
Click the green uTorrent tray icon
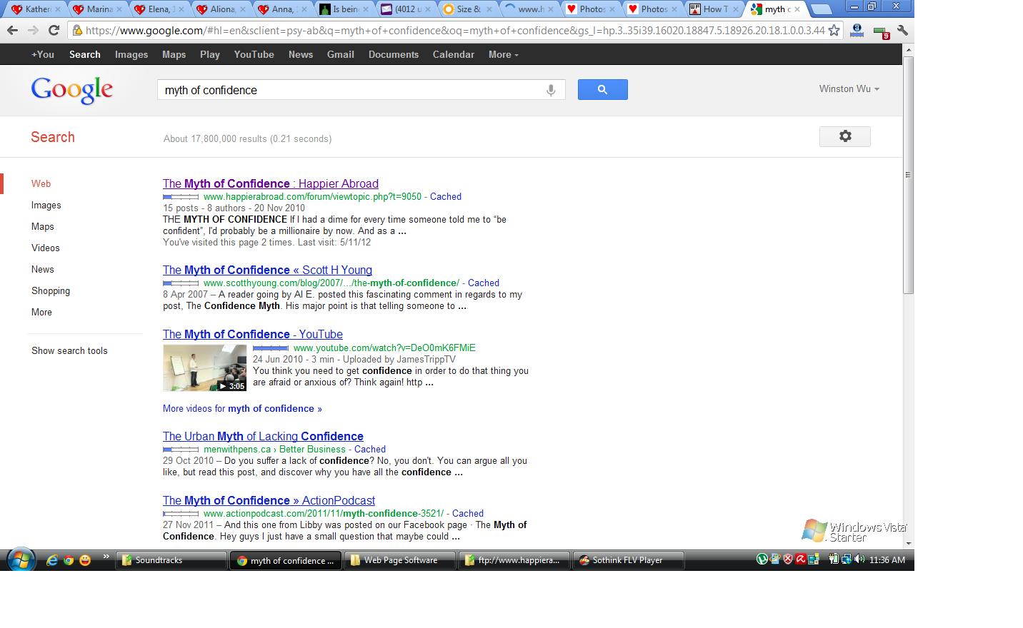point(762,559)
